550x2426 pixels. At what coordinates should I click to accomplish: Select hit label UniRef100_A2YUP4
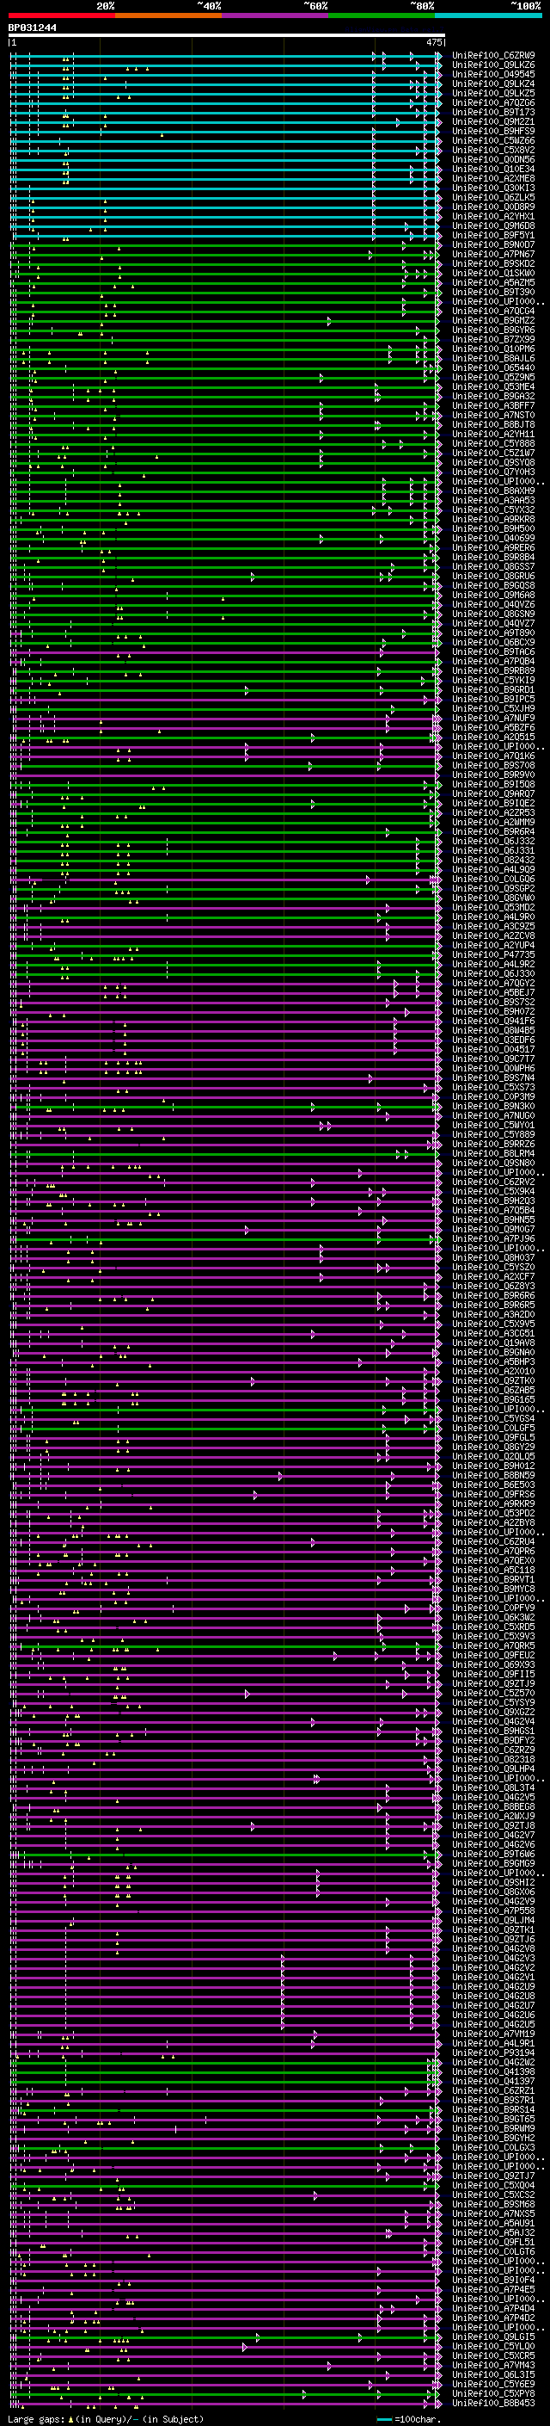tap(493, 945)
